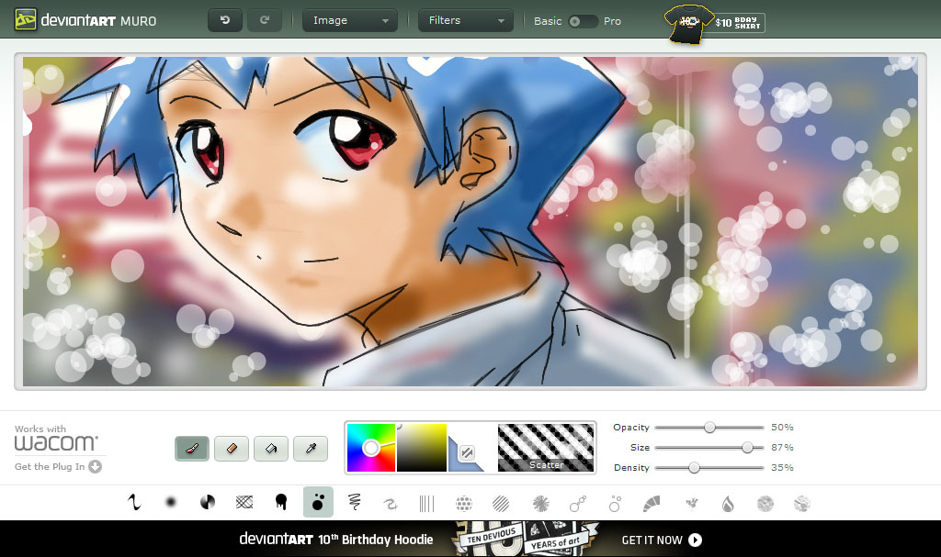Select the eyedropper color picker tool
The height and width of the screenshot is (557, 941).
[311, 449]
